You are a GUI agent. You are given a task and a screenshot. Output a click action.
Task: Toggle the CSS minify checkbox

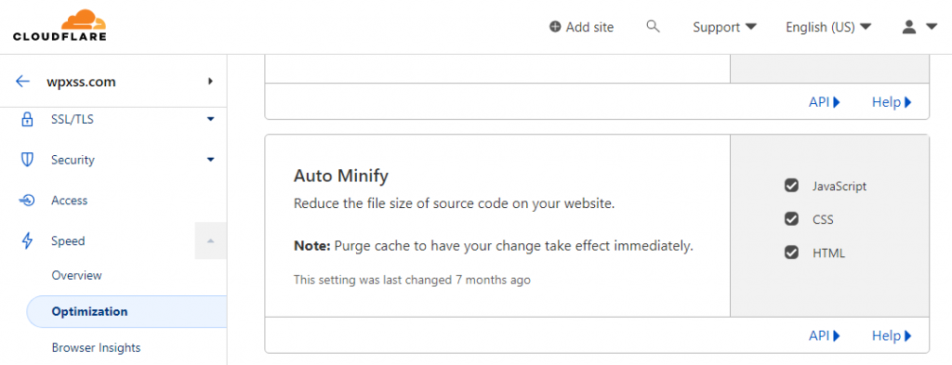[791, 219]
